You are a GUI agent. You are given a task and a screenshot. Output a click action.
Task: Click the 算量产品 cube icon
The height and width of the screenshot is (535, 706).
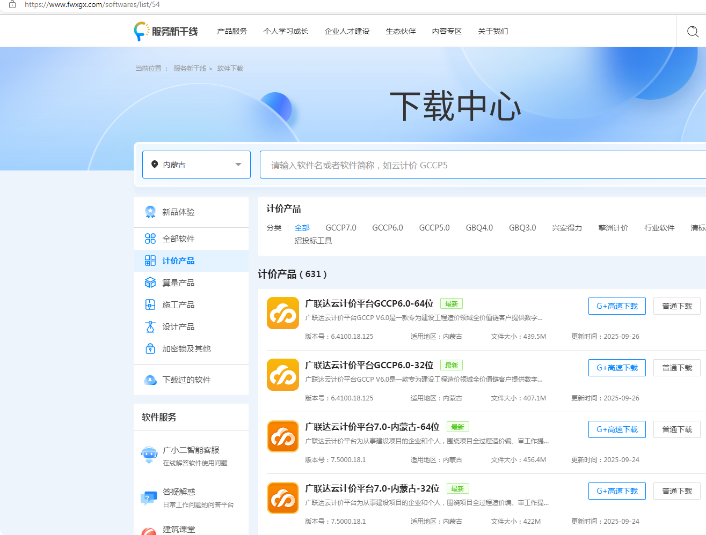[150, 283]
